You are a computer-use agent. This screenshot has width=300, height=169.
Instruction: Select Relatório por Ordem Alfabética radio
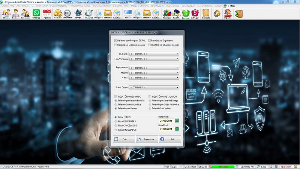point(150,105)
